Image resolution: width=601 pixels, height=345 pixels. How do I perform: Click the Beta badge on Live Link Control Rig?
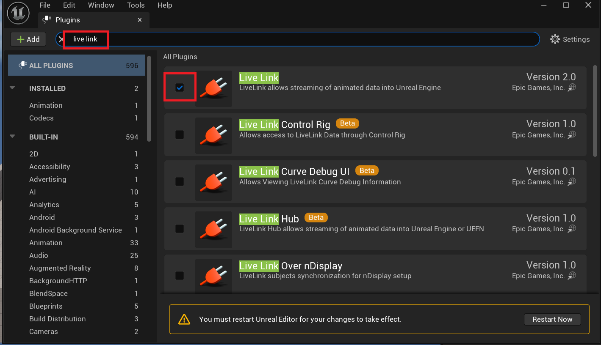point(347,123)
